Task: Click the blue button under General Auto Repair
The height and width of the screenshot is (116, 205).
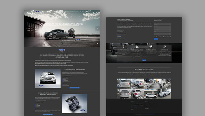Action: [x=48, y=114]
